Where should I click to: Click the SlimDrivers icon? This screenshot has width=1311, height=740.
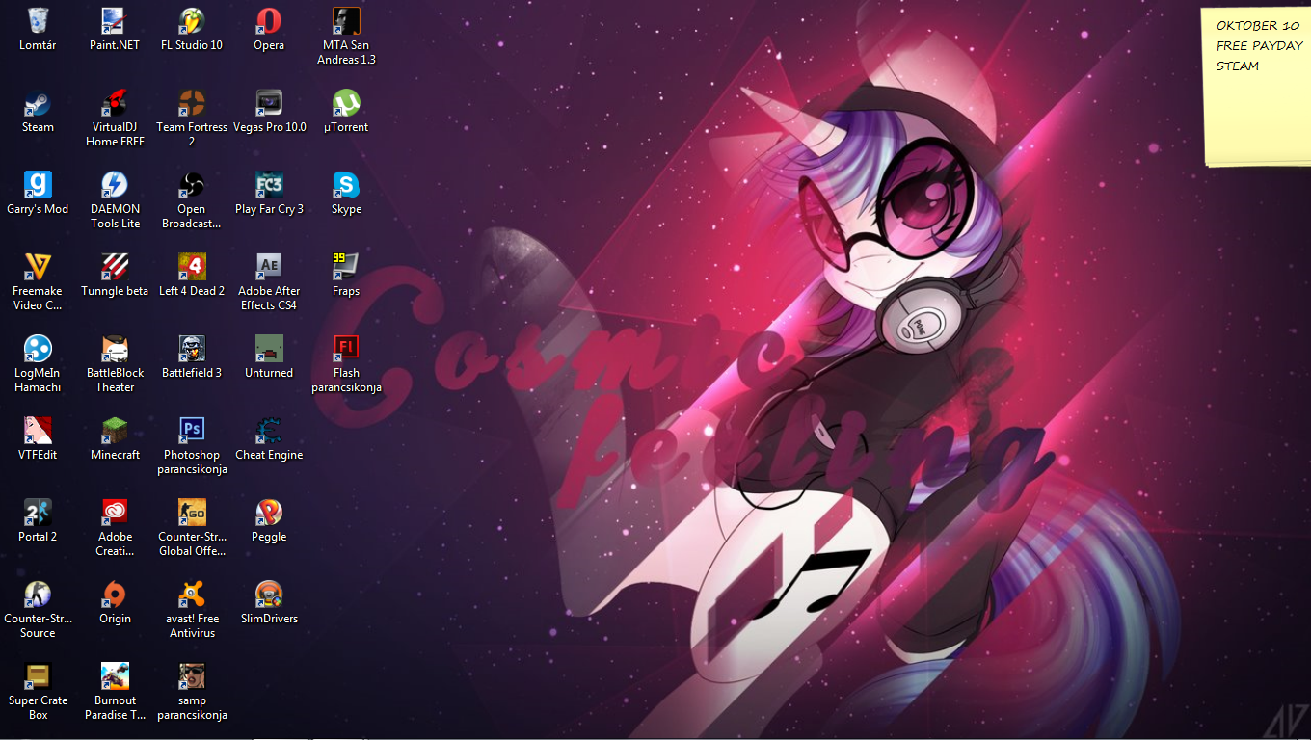(x=269, y=594)
